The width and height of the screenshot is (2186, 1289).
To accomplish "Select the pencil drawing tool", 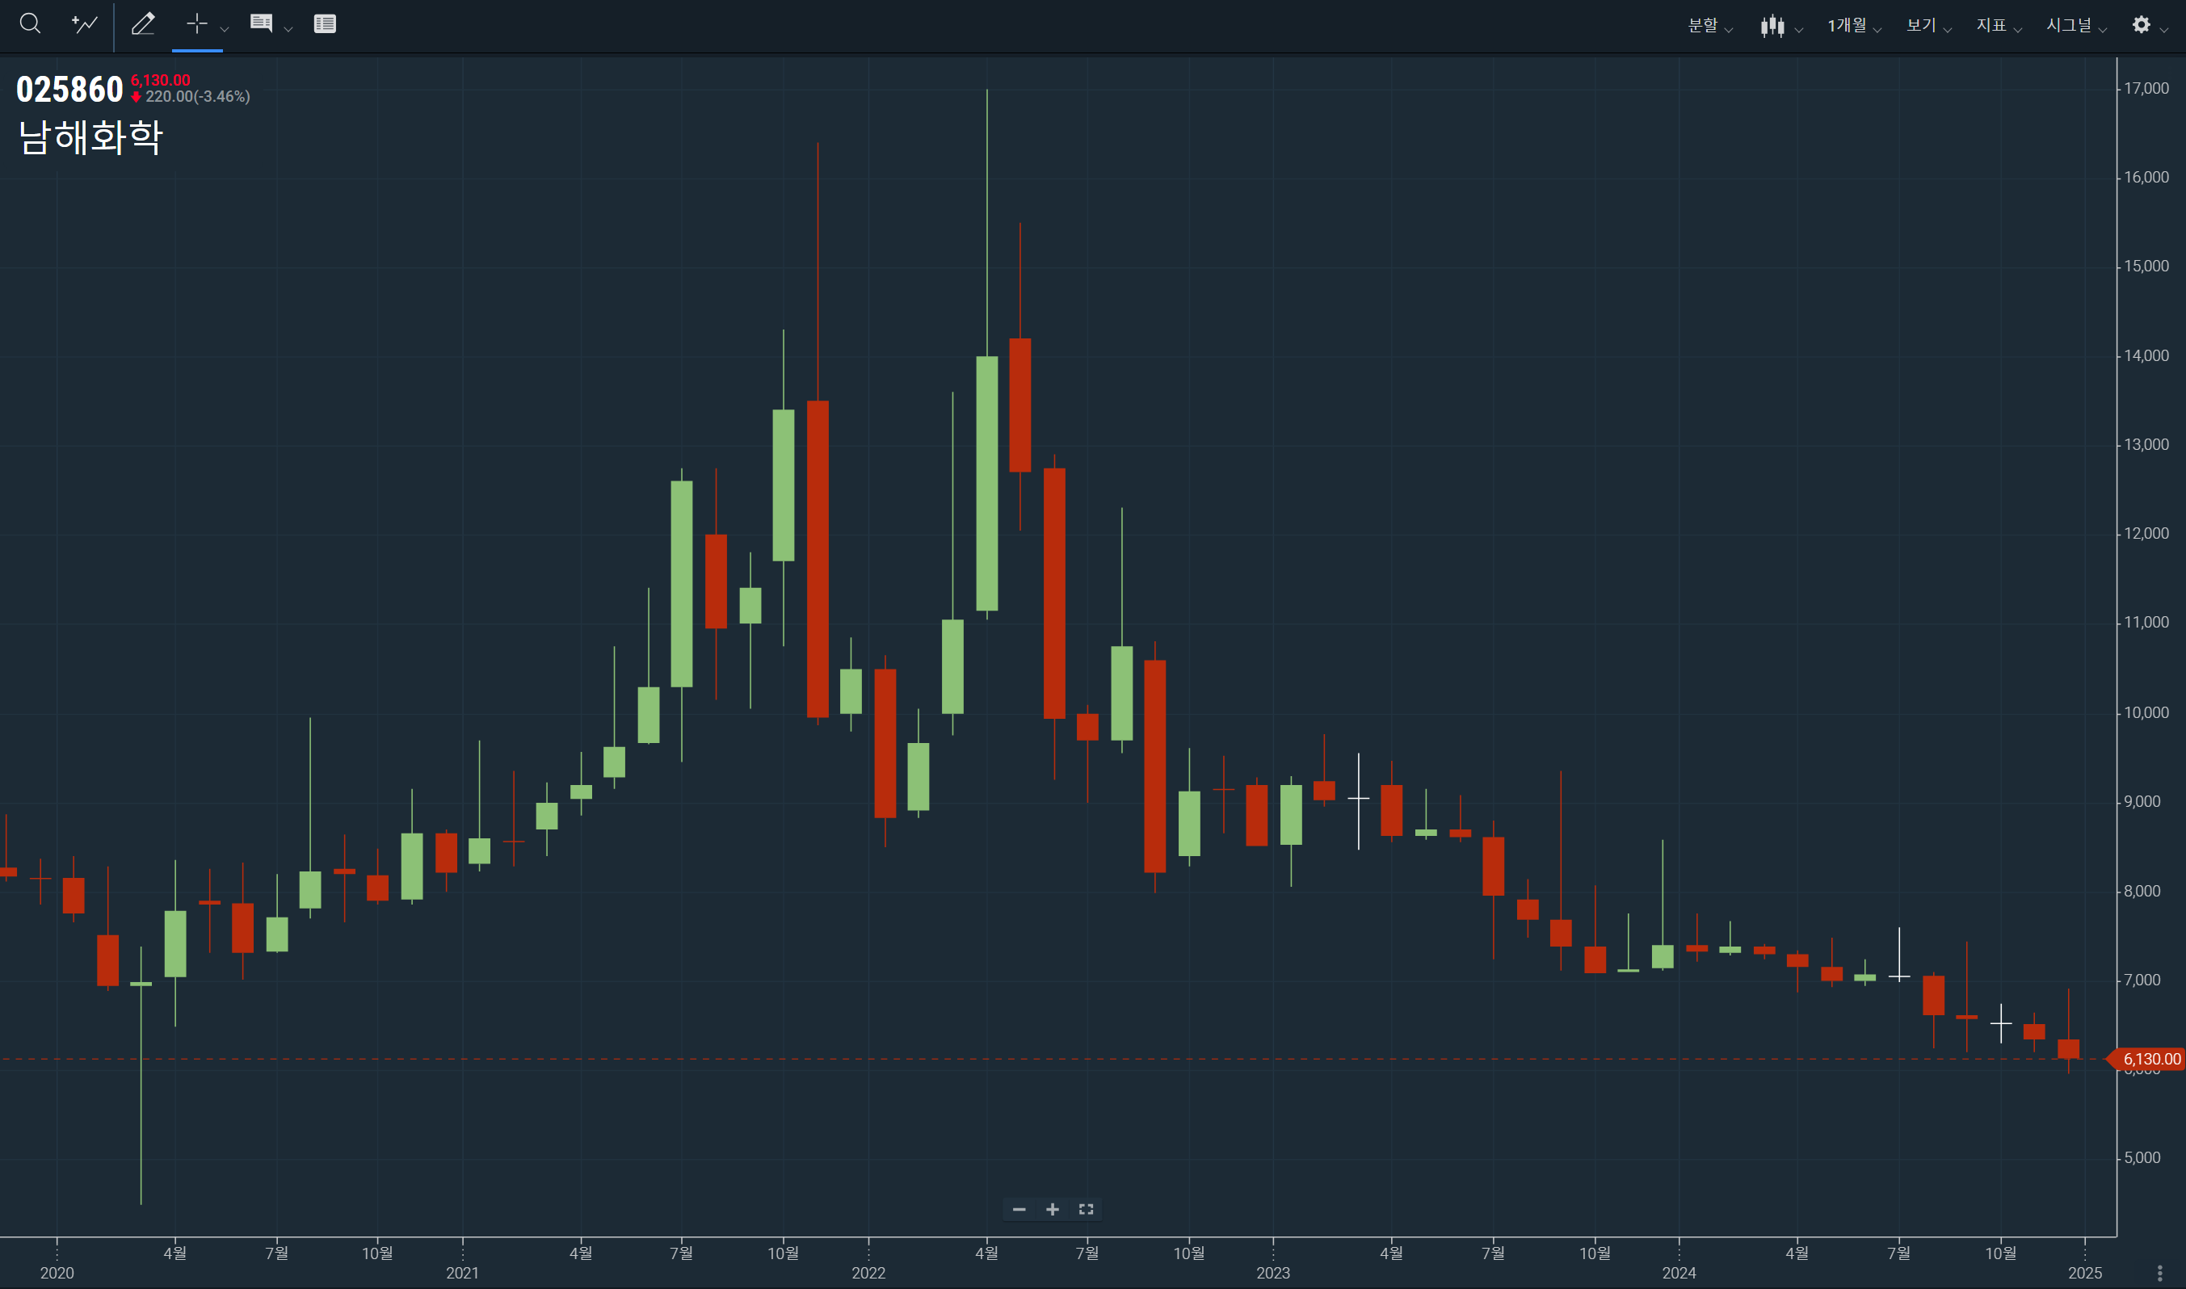I will coord(143,23).
